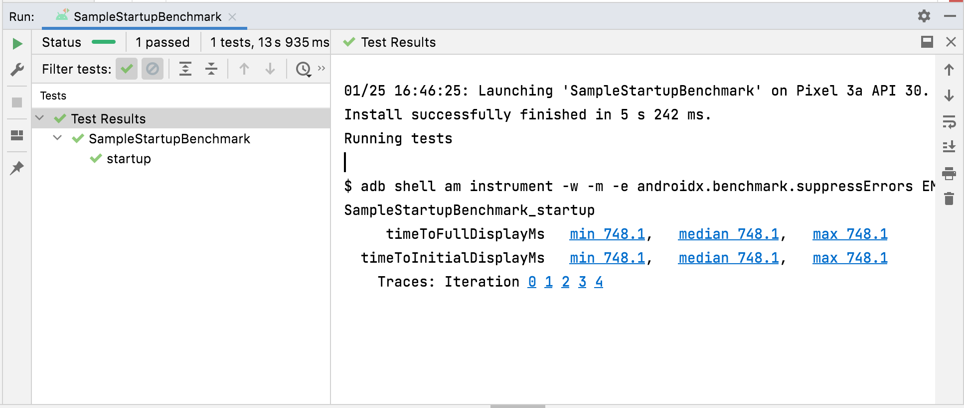Click the green Run play button
Screen dimensions: 964x408
pyautogui.click(x=17, y=44)
